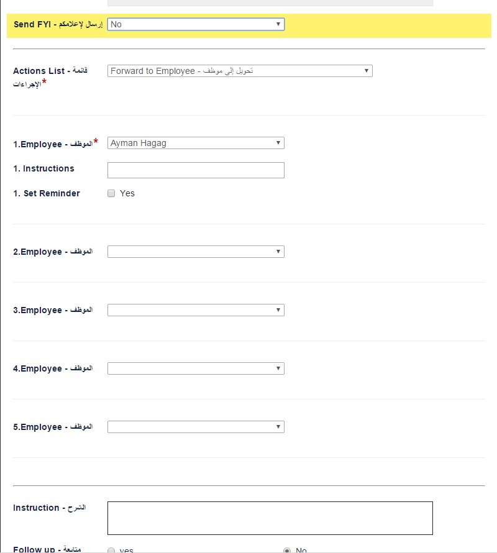Click the 1. Instructions label text
Image resolution: width=497 pixels, height=553 pixels.
pyautogui.click(x=43, y=168)
